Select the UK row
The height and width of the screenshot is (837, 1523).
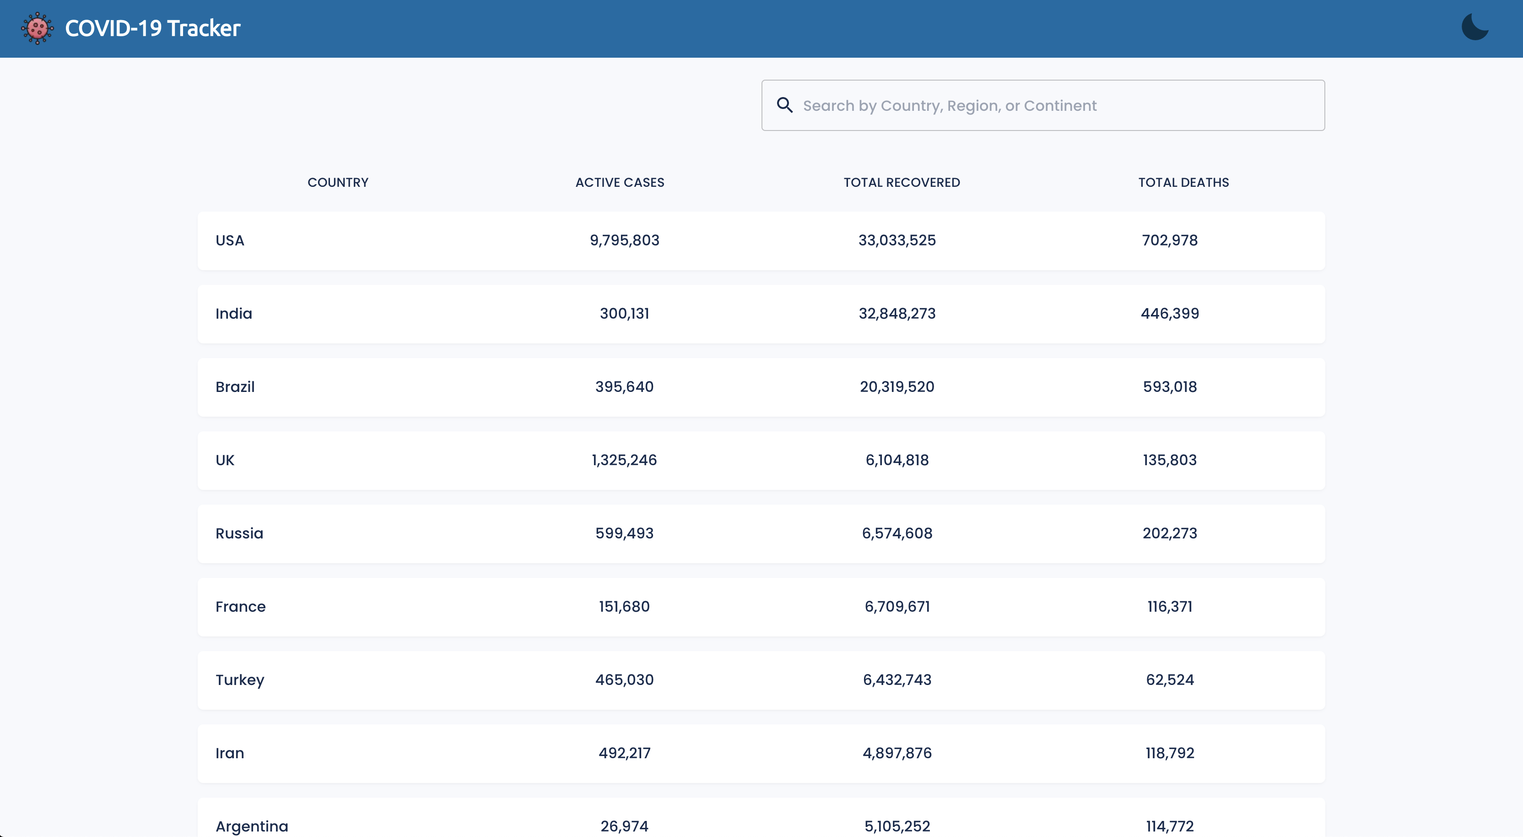[761, 460]
